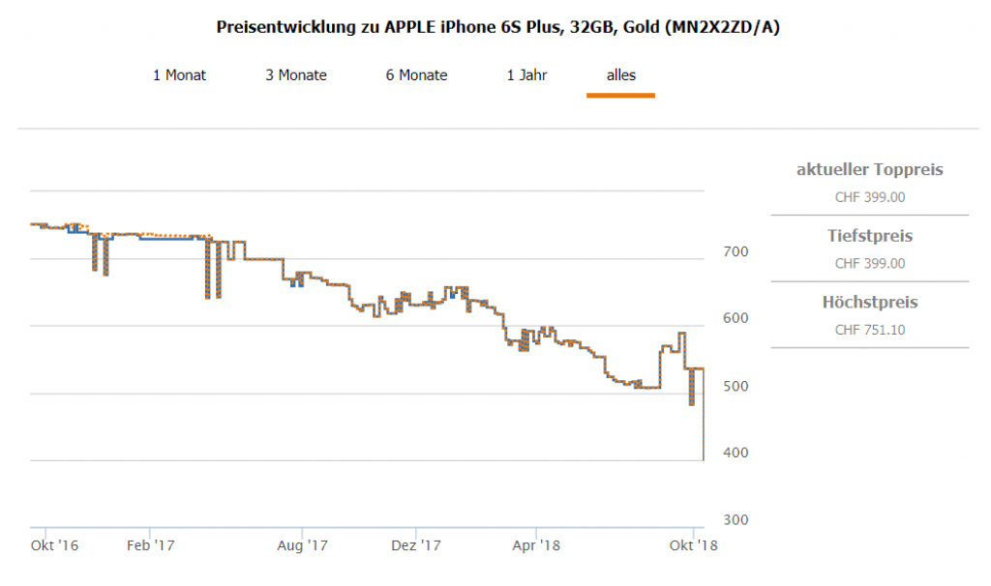Click the "Höchstpreis" heading

coord(869,303)
